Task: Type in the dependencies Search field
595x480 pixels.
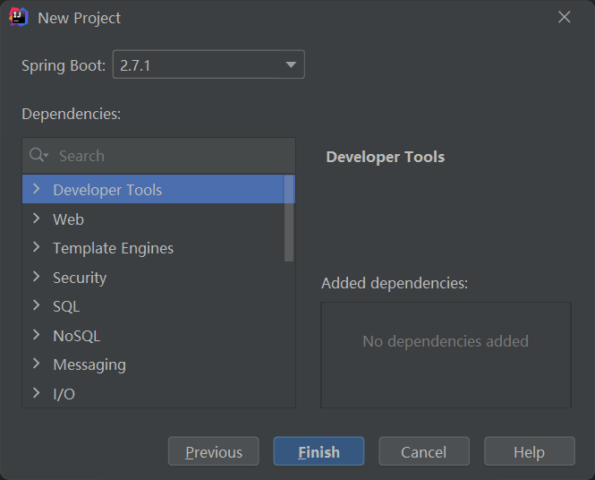Action: click(x=170, y=156)
